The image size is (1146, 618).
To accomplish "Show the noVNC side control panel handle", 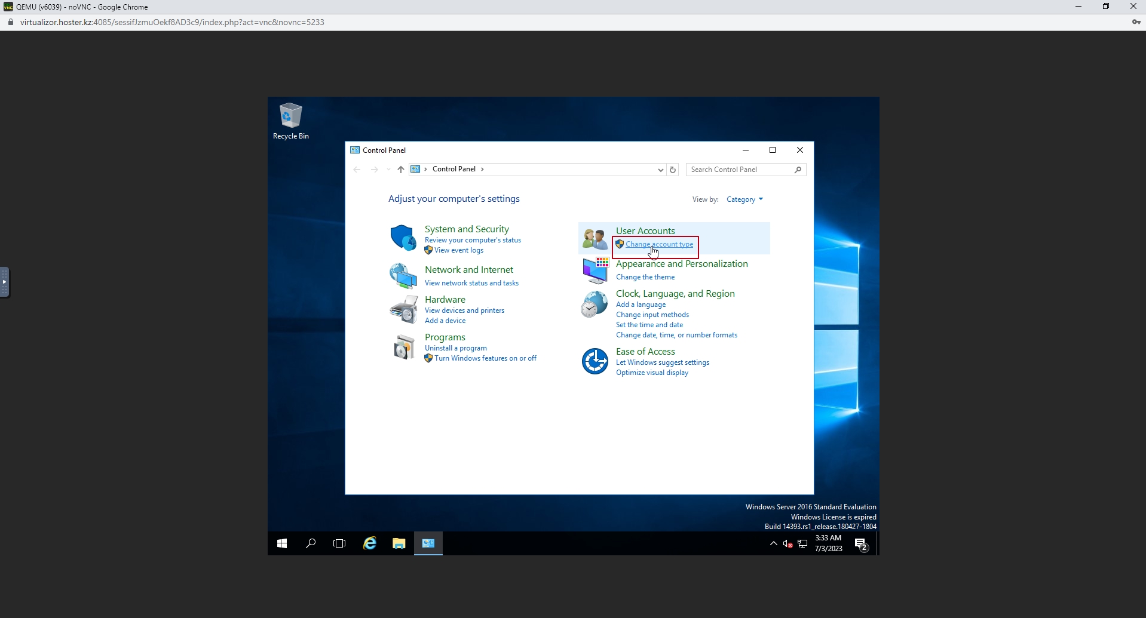I will coord(5,282).
